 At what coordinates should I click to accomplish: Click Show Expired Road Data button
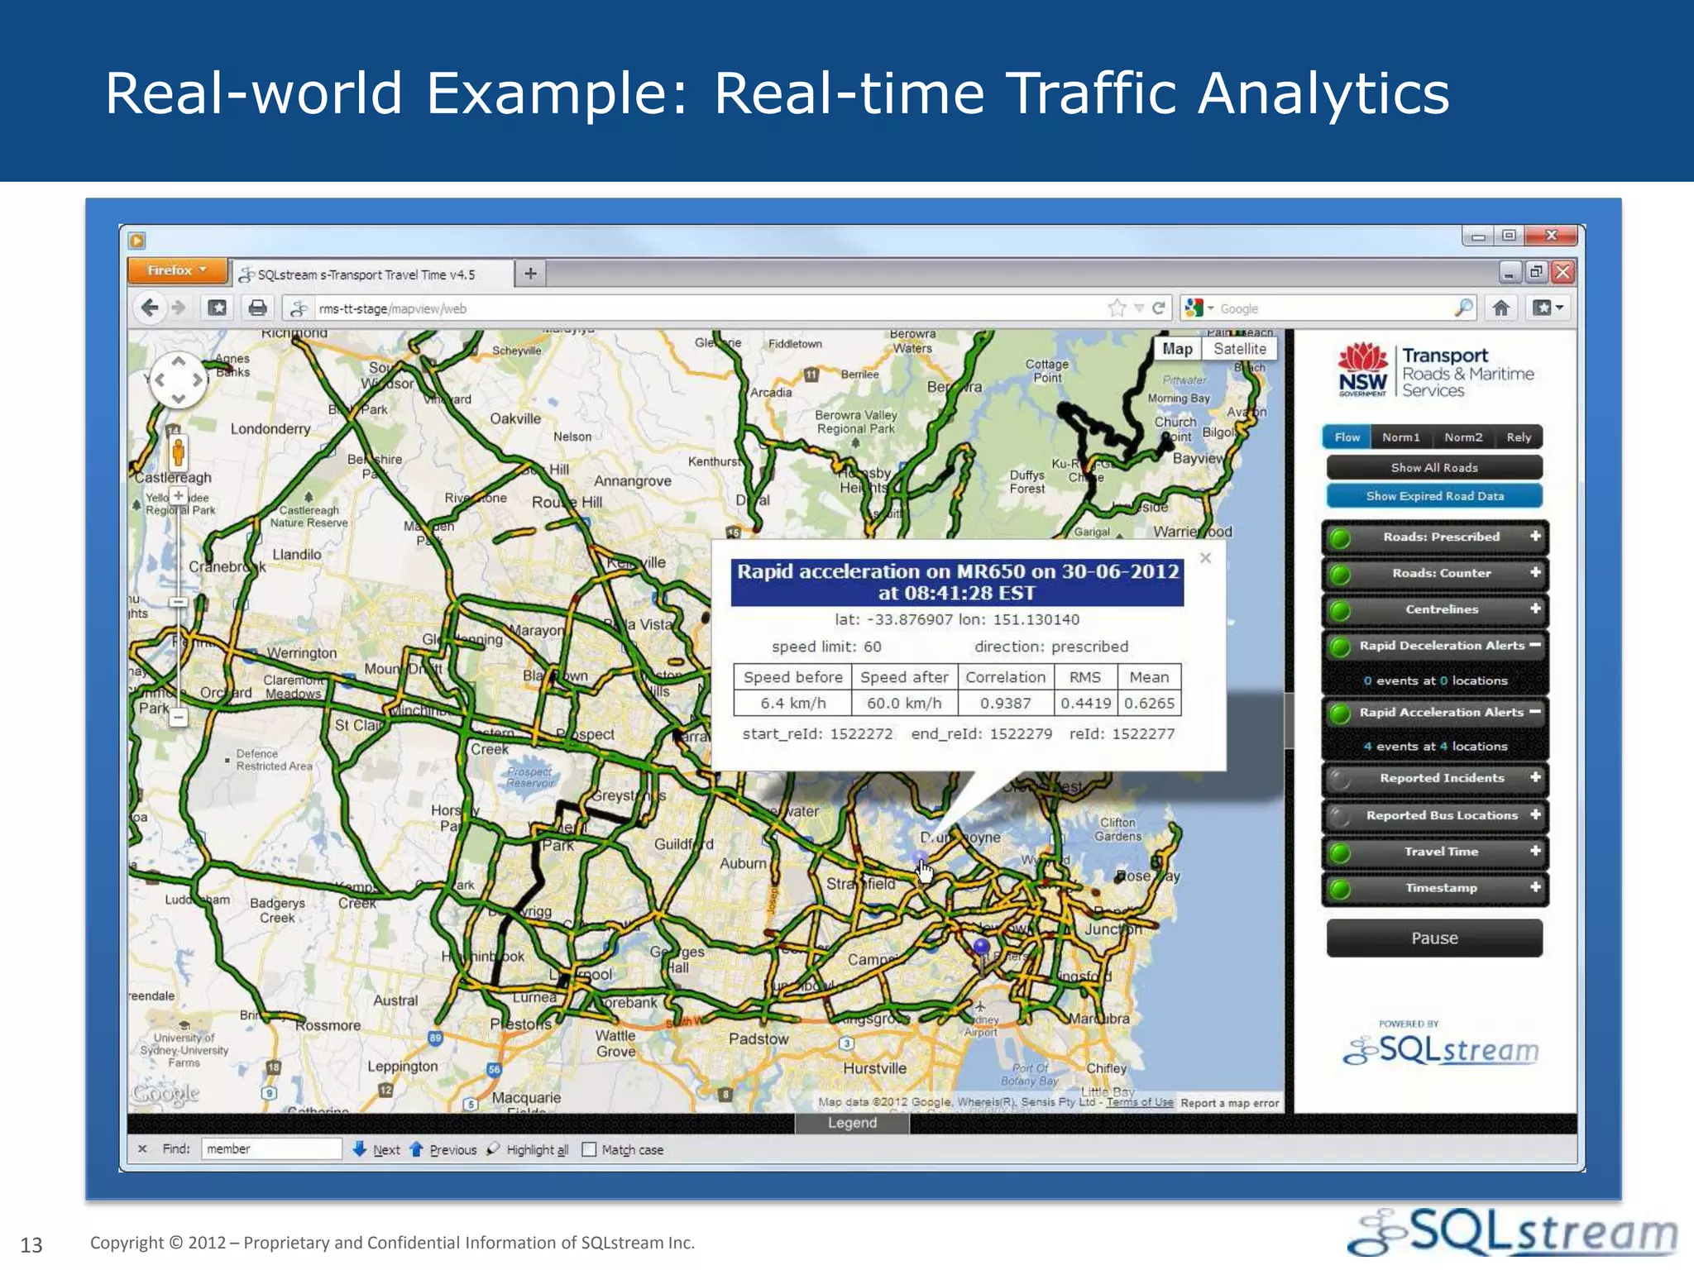click(x=1434, y=496)
